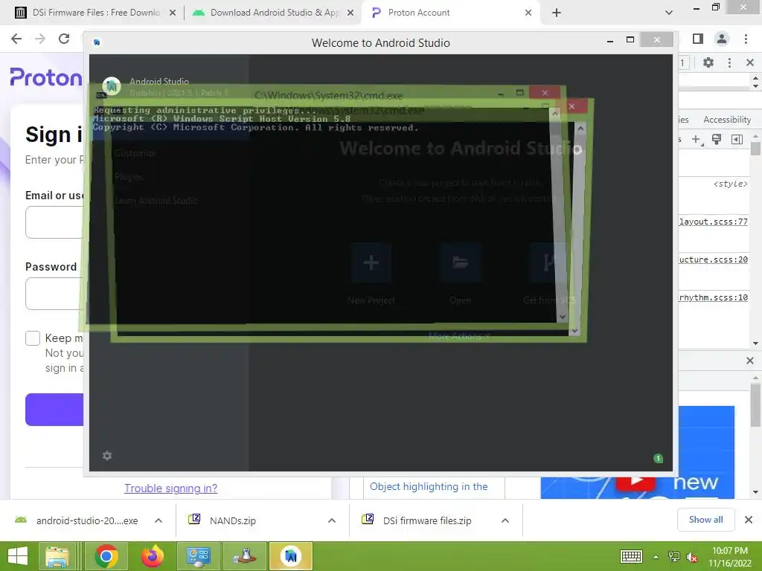Open Object highlighting in the link
762x571 pixels.
click(429, 486)
